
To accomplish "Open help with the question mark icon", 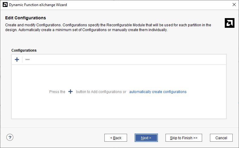I will point(10,137).
